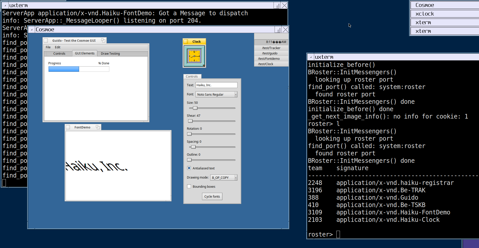
Task: Switch to the Controls tab in Guido
Action: pos(59,53)
